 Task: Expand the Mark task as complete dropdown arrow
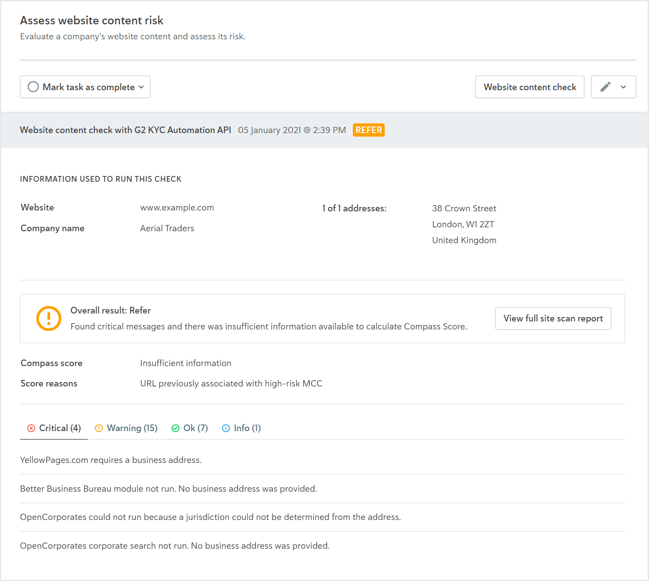click(141, 87)
